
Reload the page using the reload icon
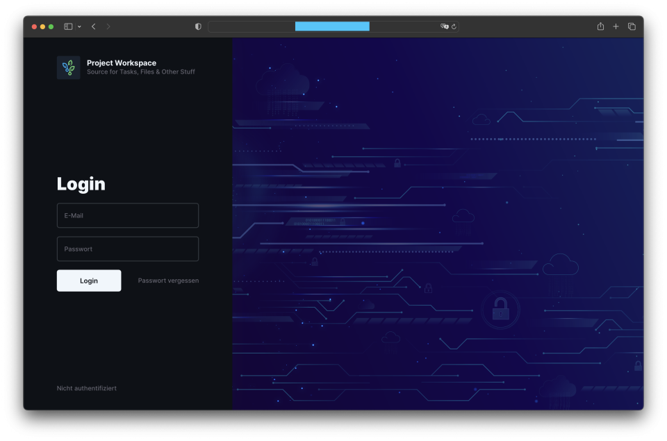coord(455,26)
